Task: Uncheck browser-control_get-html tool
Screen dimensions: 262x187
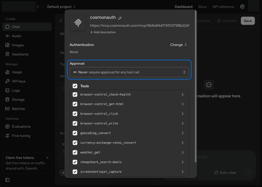Action: click(x=75, y=104)
